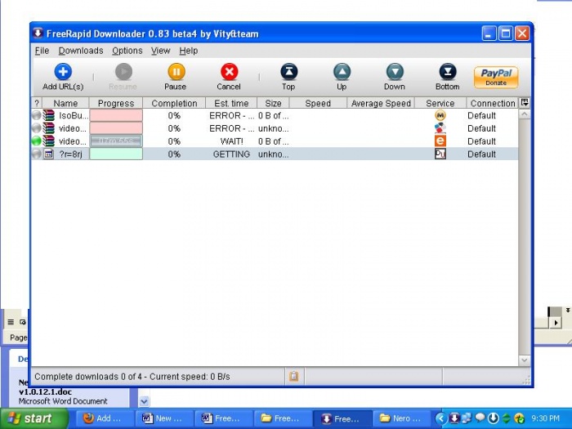572x429 pixels.
Task: Switch to the Word New... taskbar window
Action: (164, 418)
